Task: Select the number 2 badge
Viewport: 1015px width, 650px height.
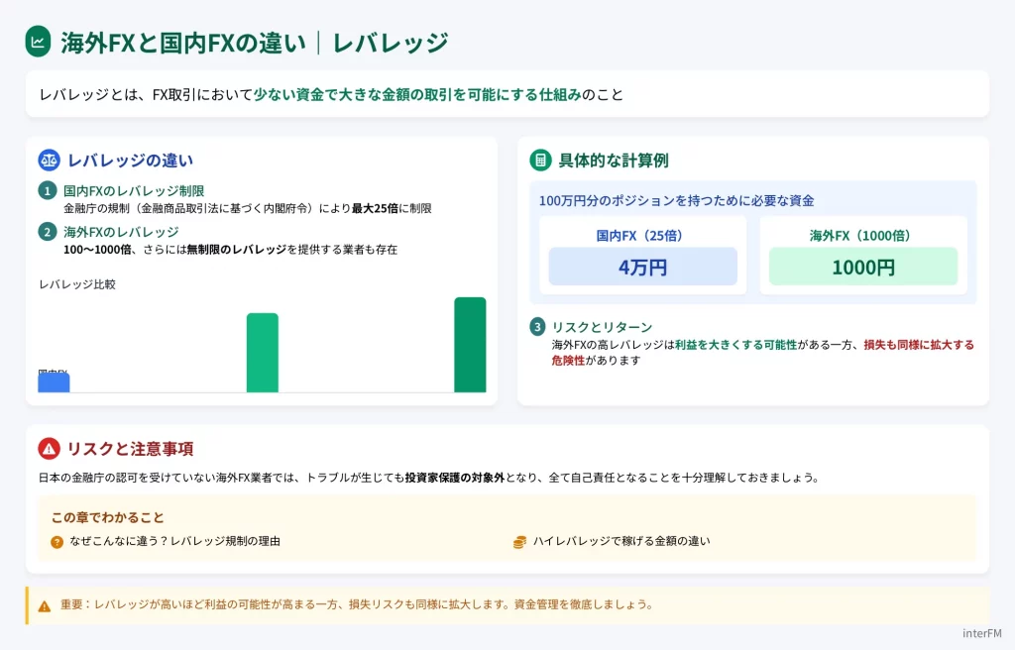Action: point(48,232)
